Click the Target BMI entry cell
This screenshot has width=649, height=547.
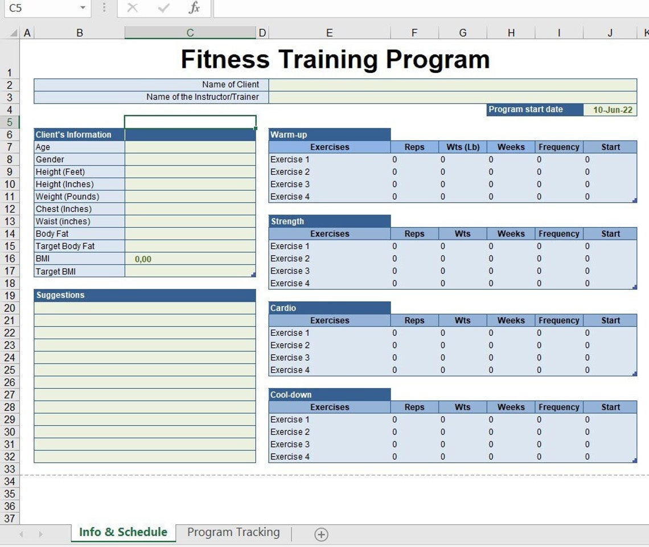(x=190, y=272)
